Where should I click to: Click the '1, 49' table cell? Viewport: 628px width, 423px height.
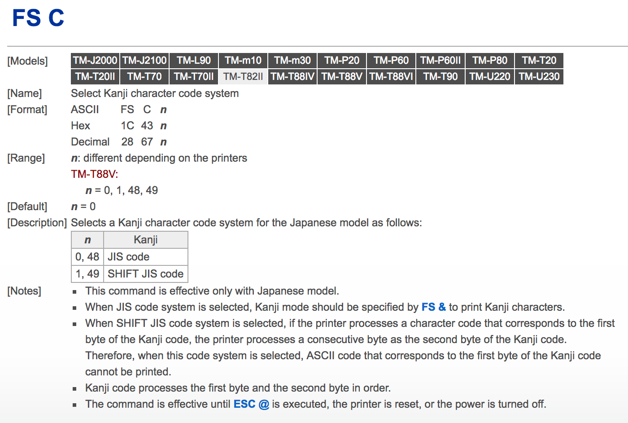[x=87, y=274]
